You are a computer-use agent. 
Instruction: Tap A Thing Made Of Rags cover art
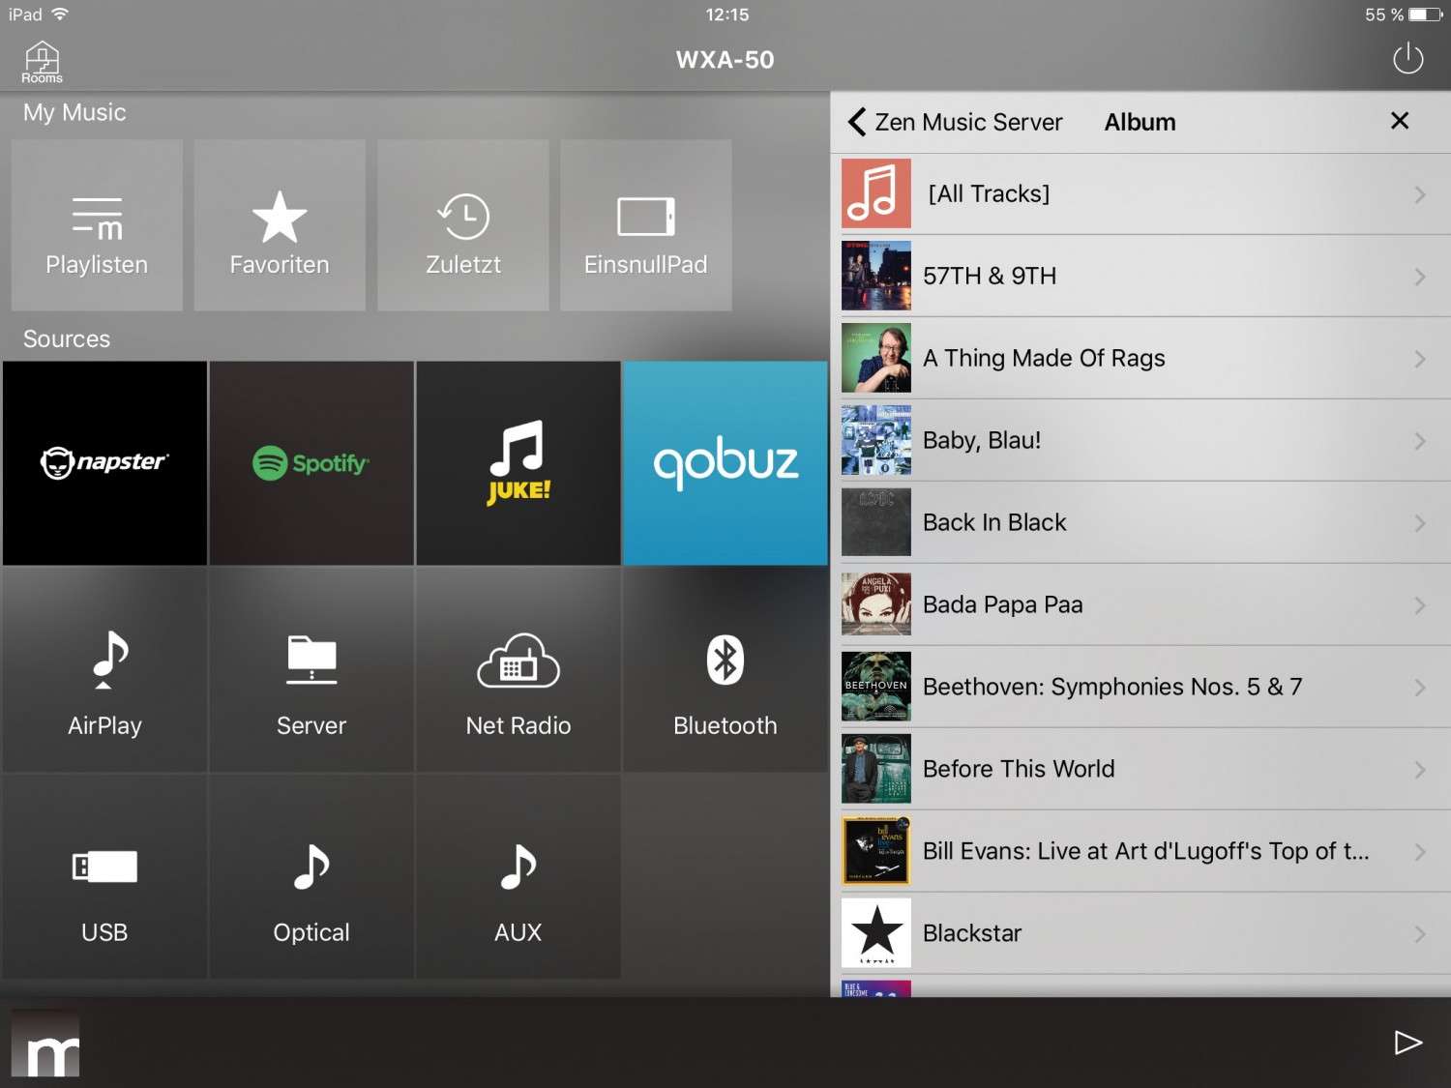coord(876,358)
